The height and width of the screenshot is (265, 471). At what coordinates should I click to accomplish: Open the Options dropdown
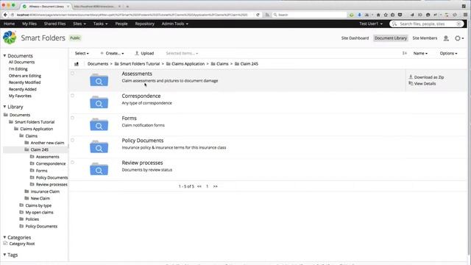(x=448, y=53)
